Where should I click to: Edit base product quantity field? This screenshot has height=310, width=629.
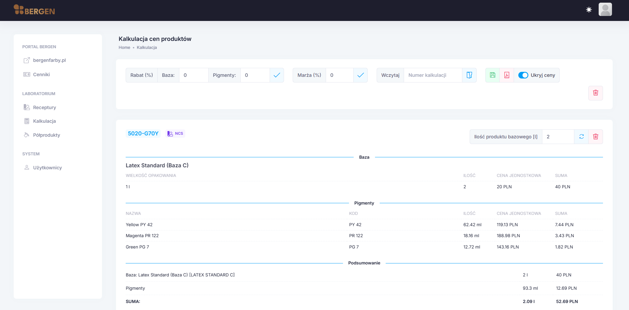coord(558,137)
